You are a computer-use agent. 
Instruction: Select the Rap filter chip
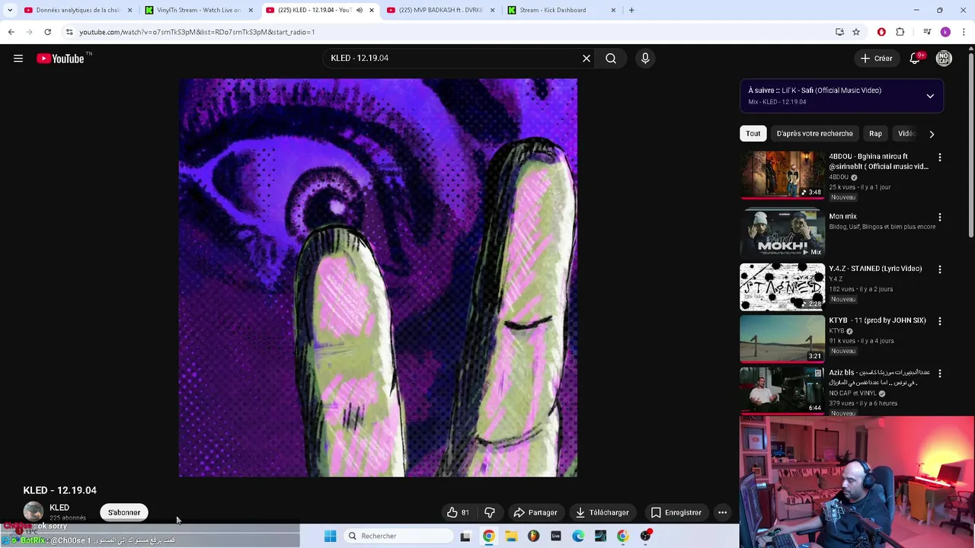click(875, 134)
